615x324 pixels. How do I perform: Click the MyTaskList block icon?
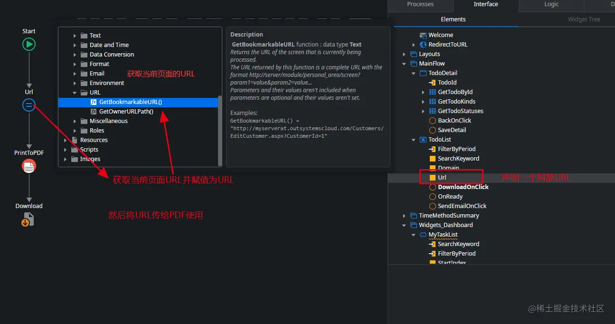click(x=423, y=235)
